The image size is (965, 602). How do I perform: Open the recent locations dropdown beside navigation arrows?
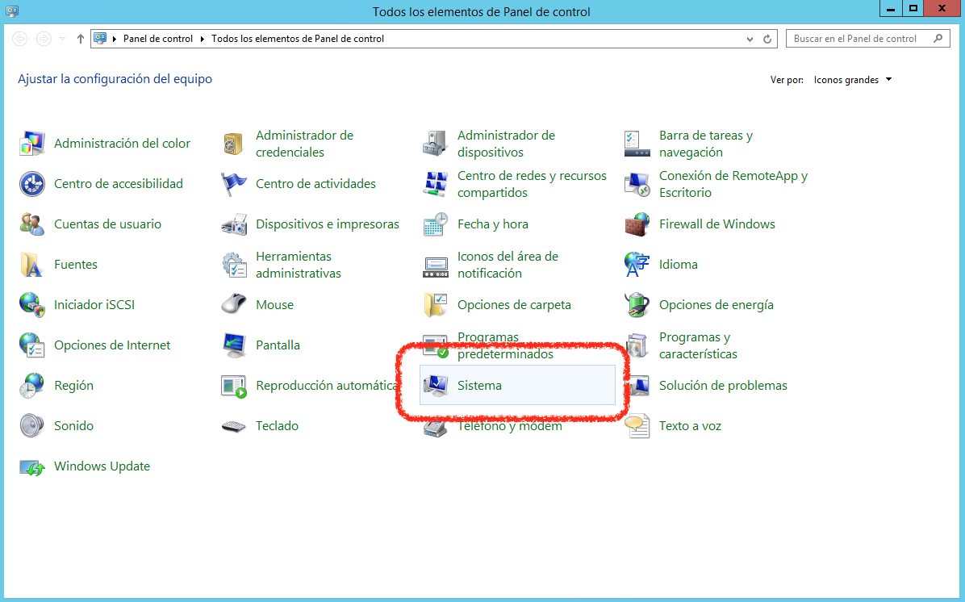coord(63,39)
